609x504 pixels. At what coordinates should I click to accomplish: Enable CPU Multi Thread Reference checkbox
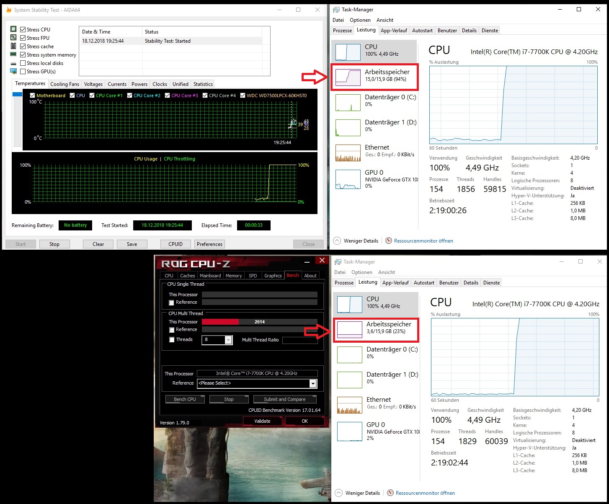pyautogui.click(x=172, y=330)
